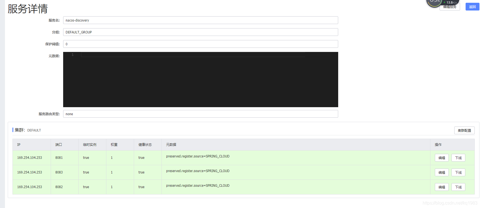The image size is (480, 208).
Task: Edit the instance on port 8083
Action: (442, 172)
